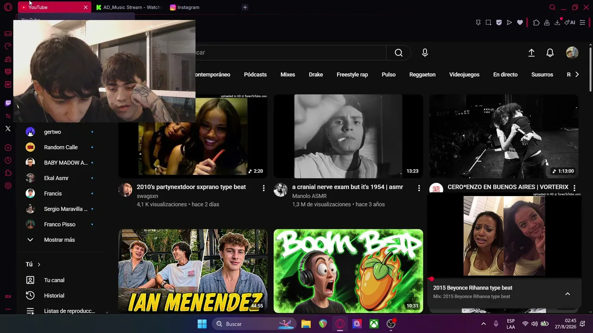Open the ad blocker shield icon
Viewport: 593px width, 333px height.
[x=499, y=22]
